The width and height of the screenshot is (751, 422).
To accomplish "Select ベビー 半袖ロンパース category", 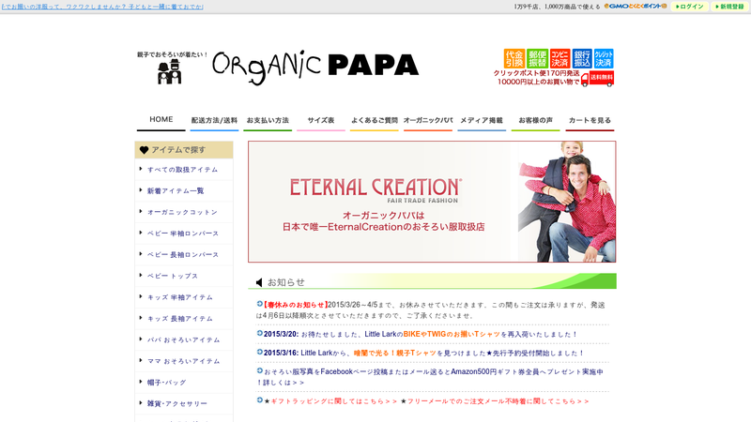I will pos(182,234).
